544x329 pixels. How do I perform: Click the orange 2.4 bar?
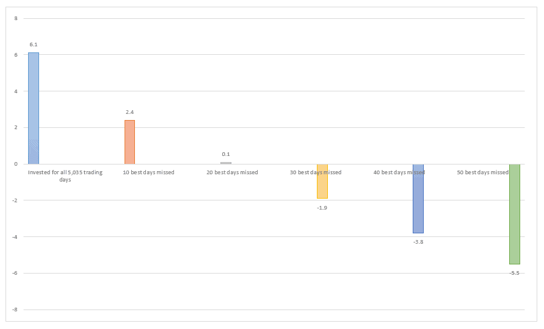tap(129, 142)
